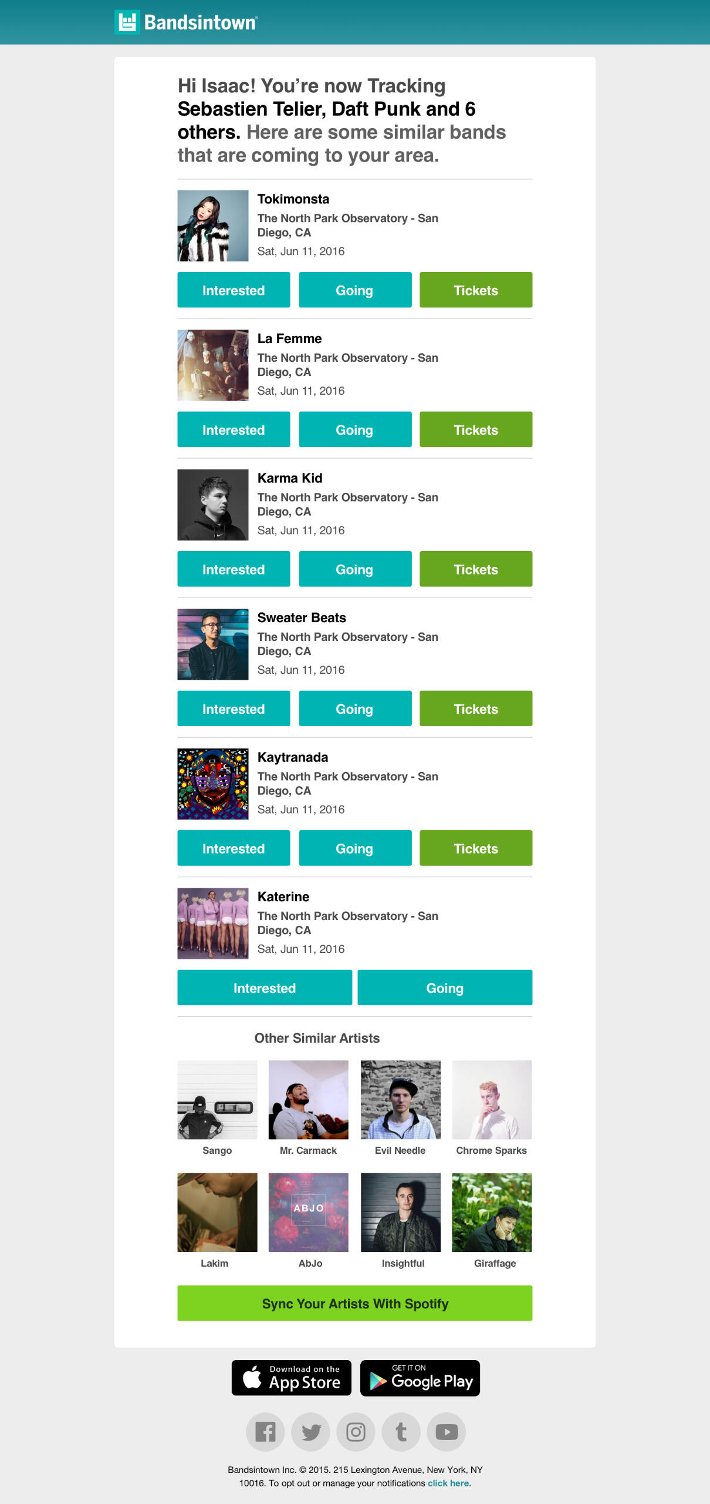View AbJo similar artist thumbnail

click(x=309, y=1213)
